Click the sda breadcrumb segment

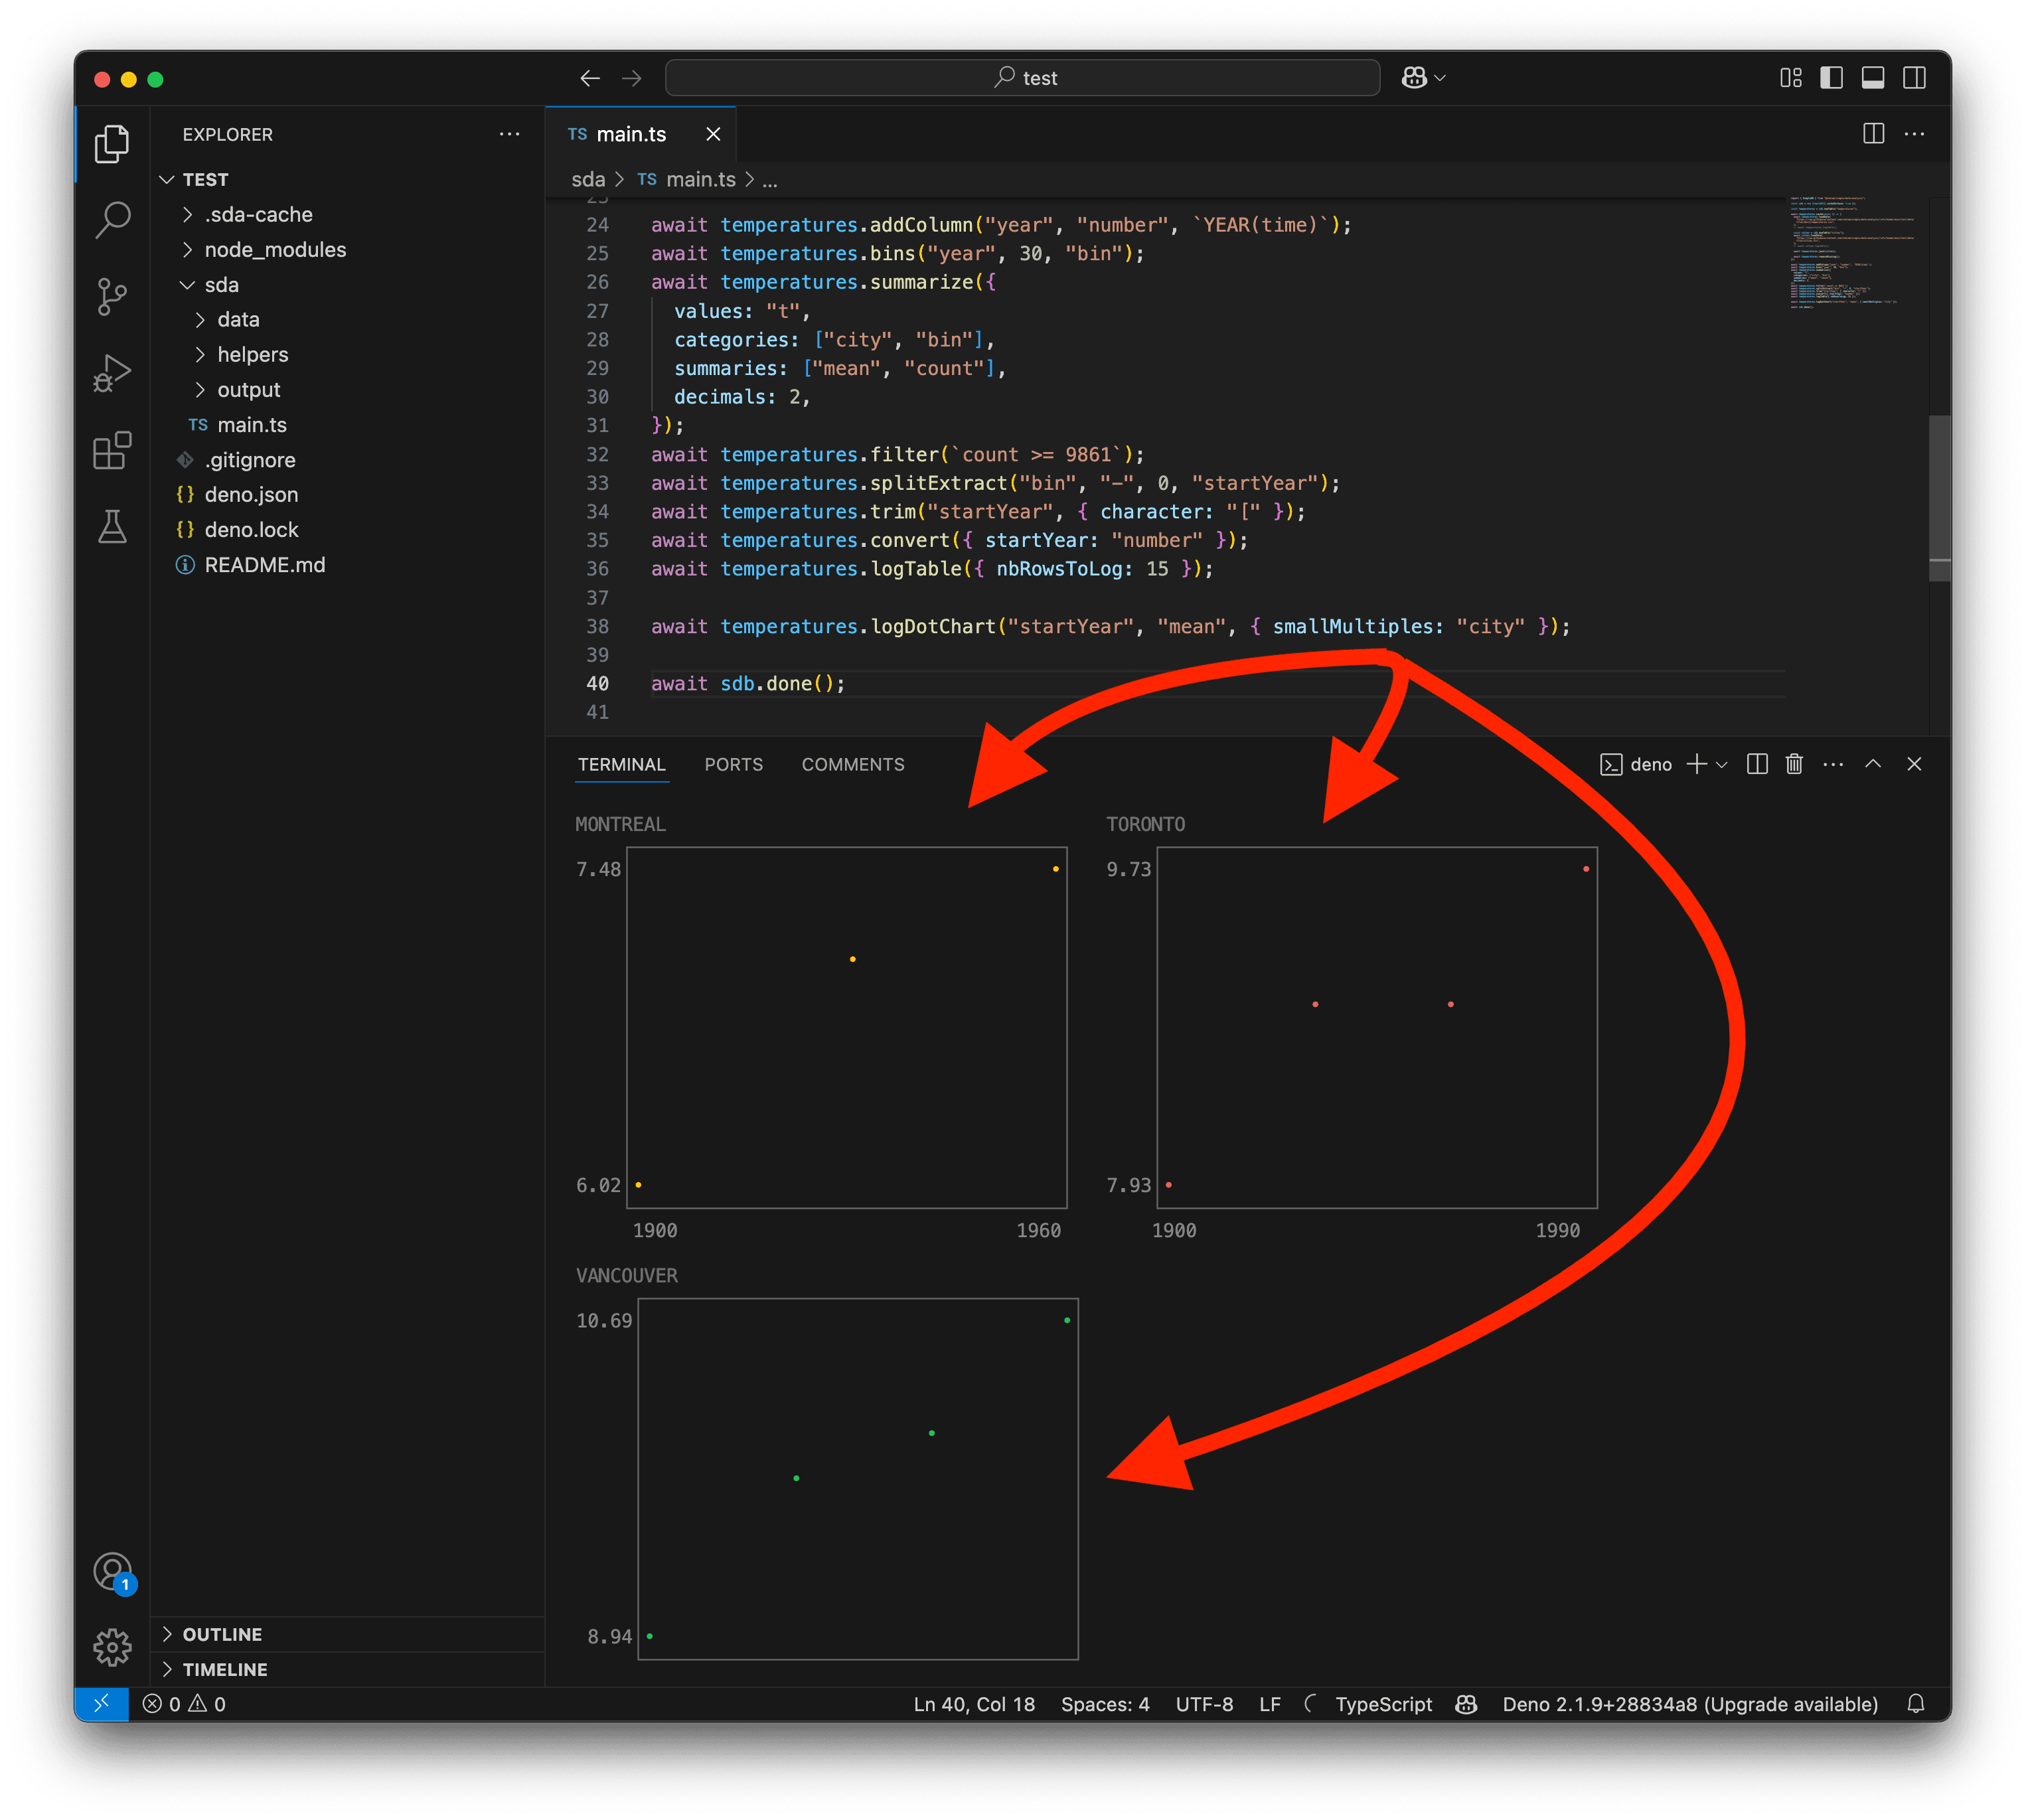click(588, 179)
